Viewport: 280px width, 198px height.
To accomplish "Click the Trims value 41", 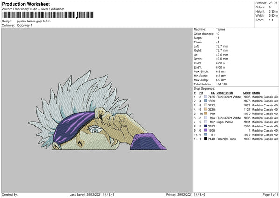I will pyautogui.click(x=217, y=42).
